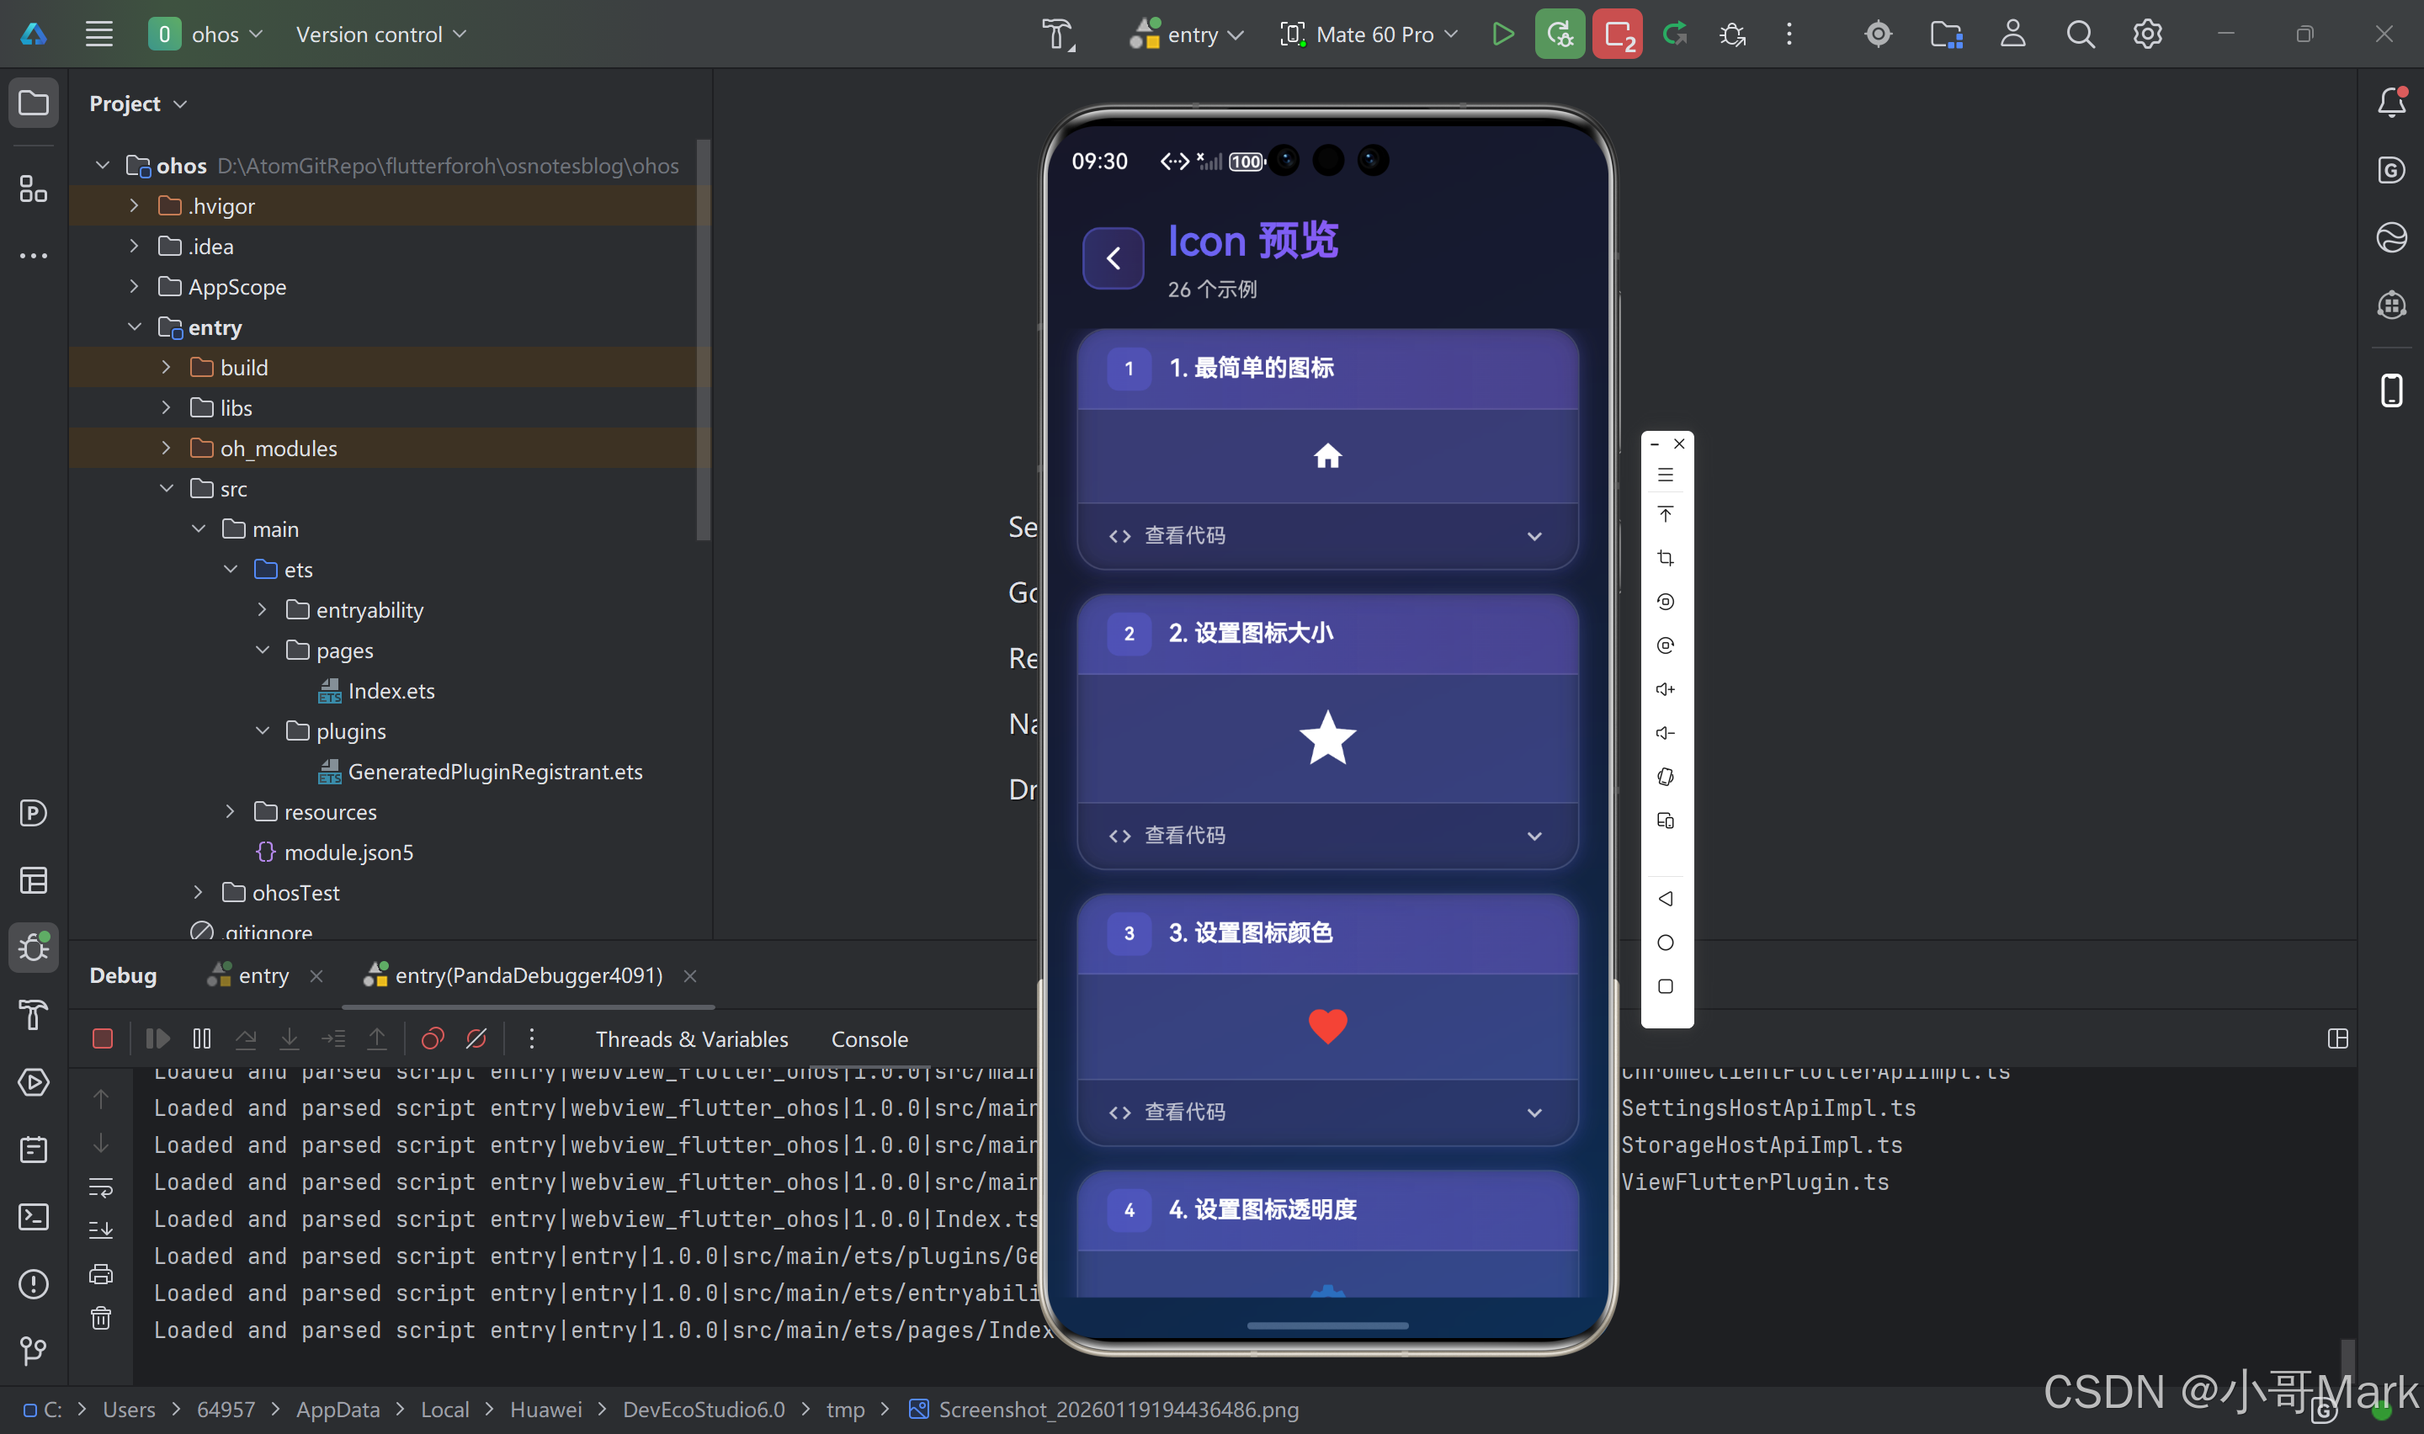Resume program in debug toolbar

(x=157, y=1038)
